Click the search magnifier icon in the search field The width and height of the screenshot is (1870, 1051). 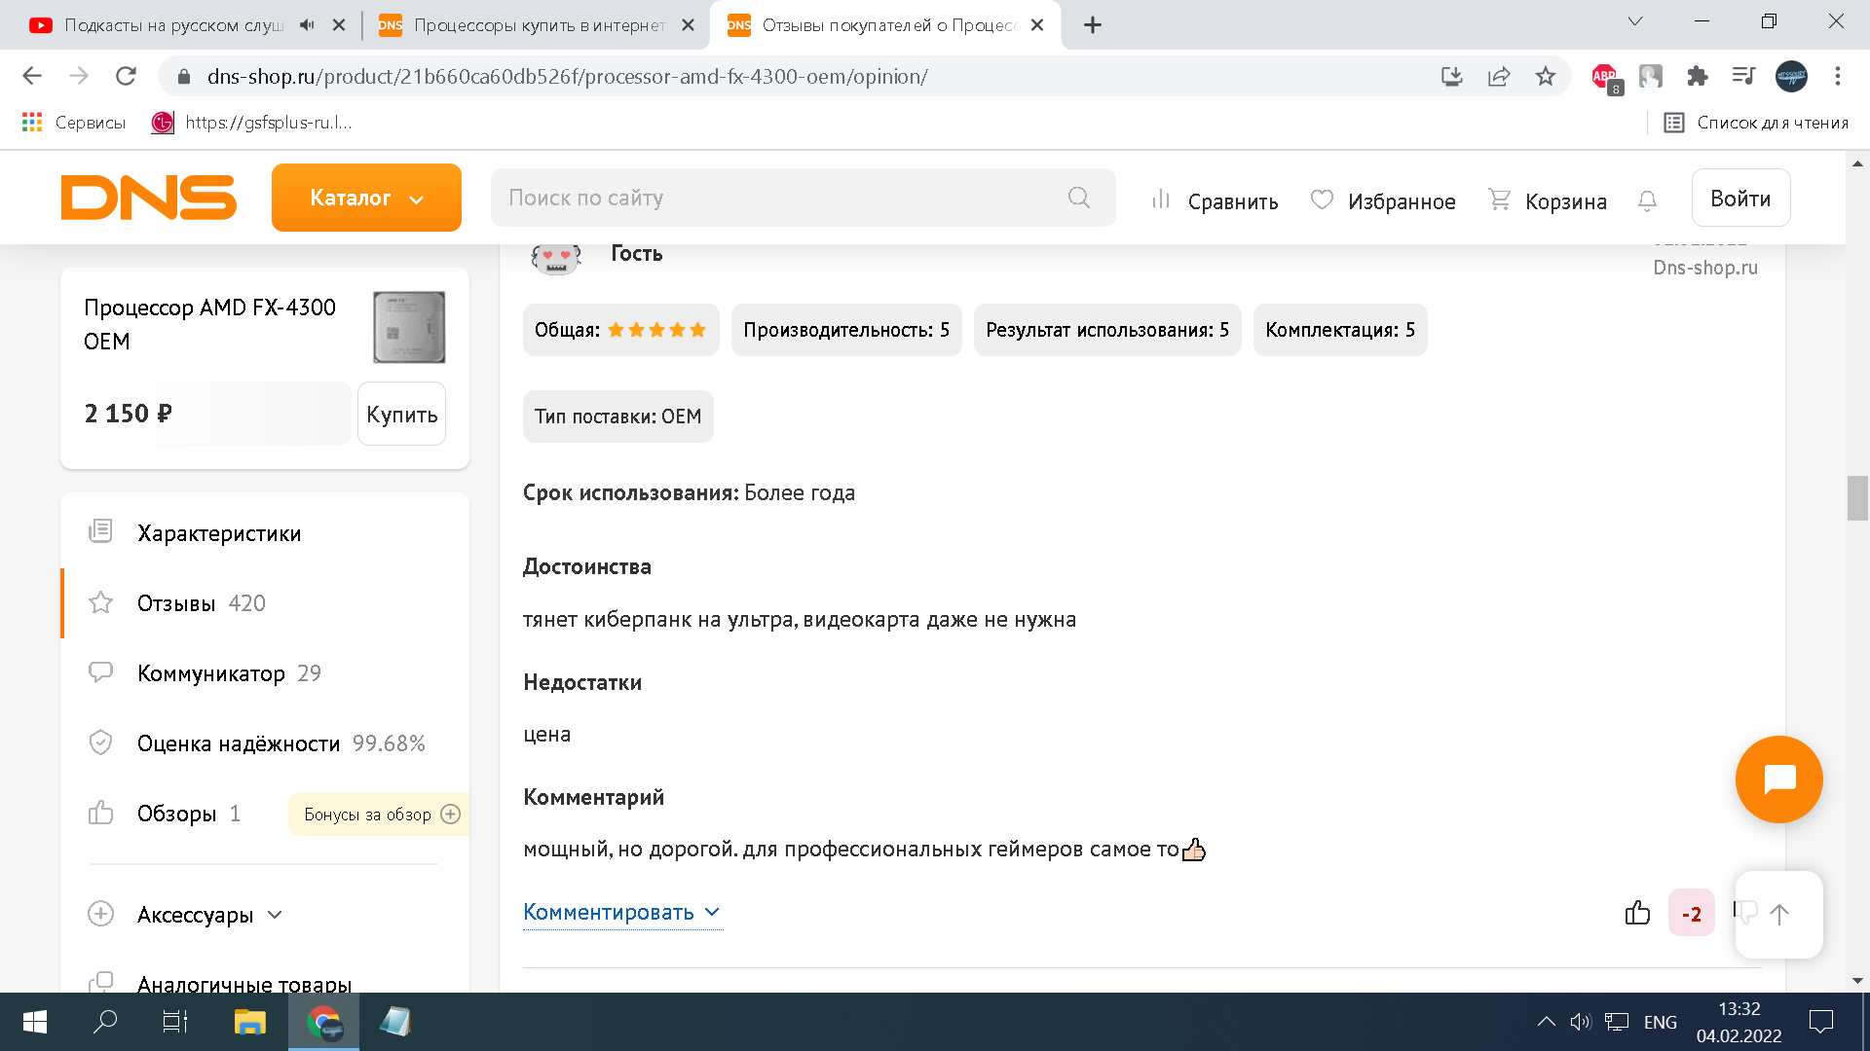point(1078,198)
